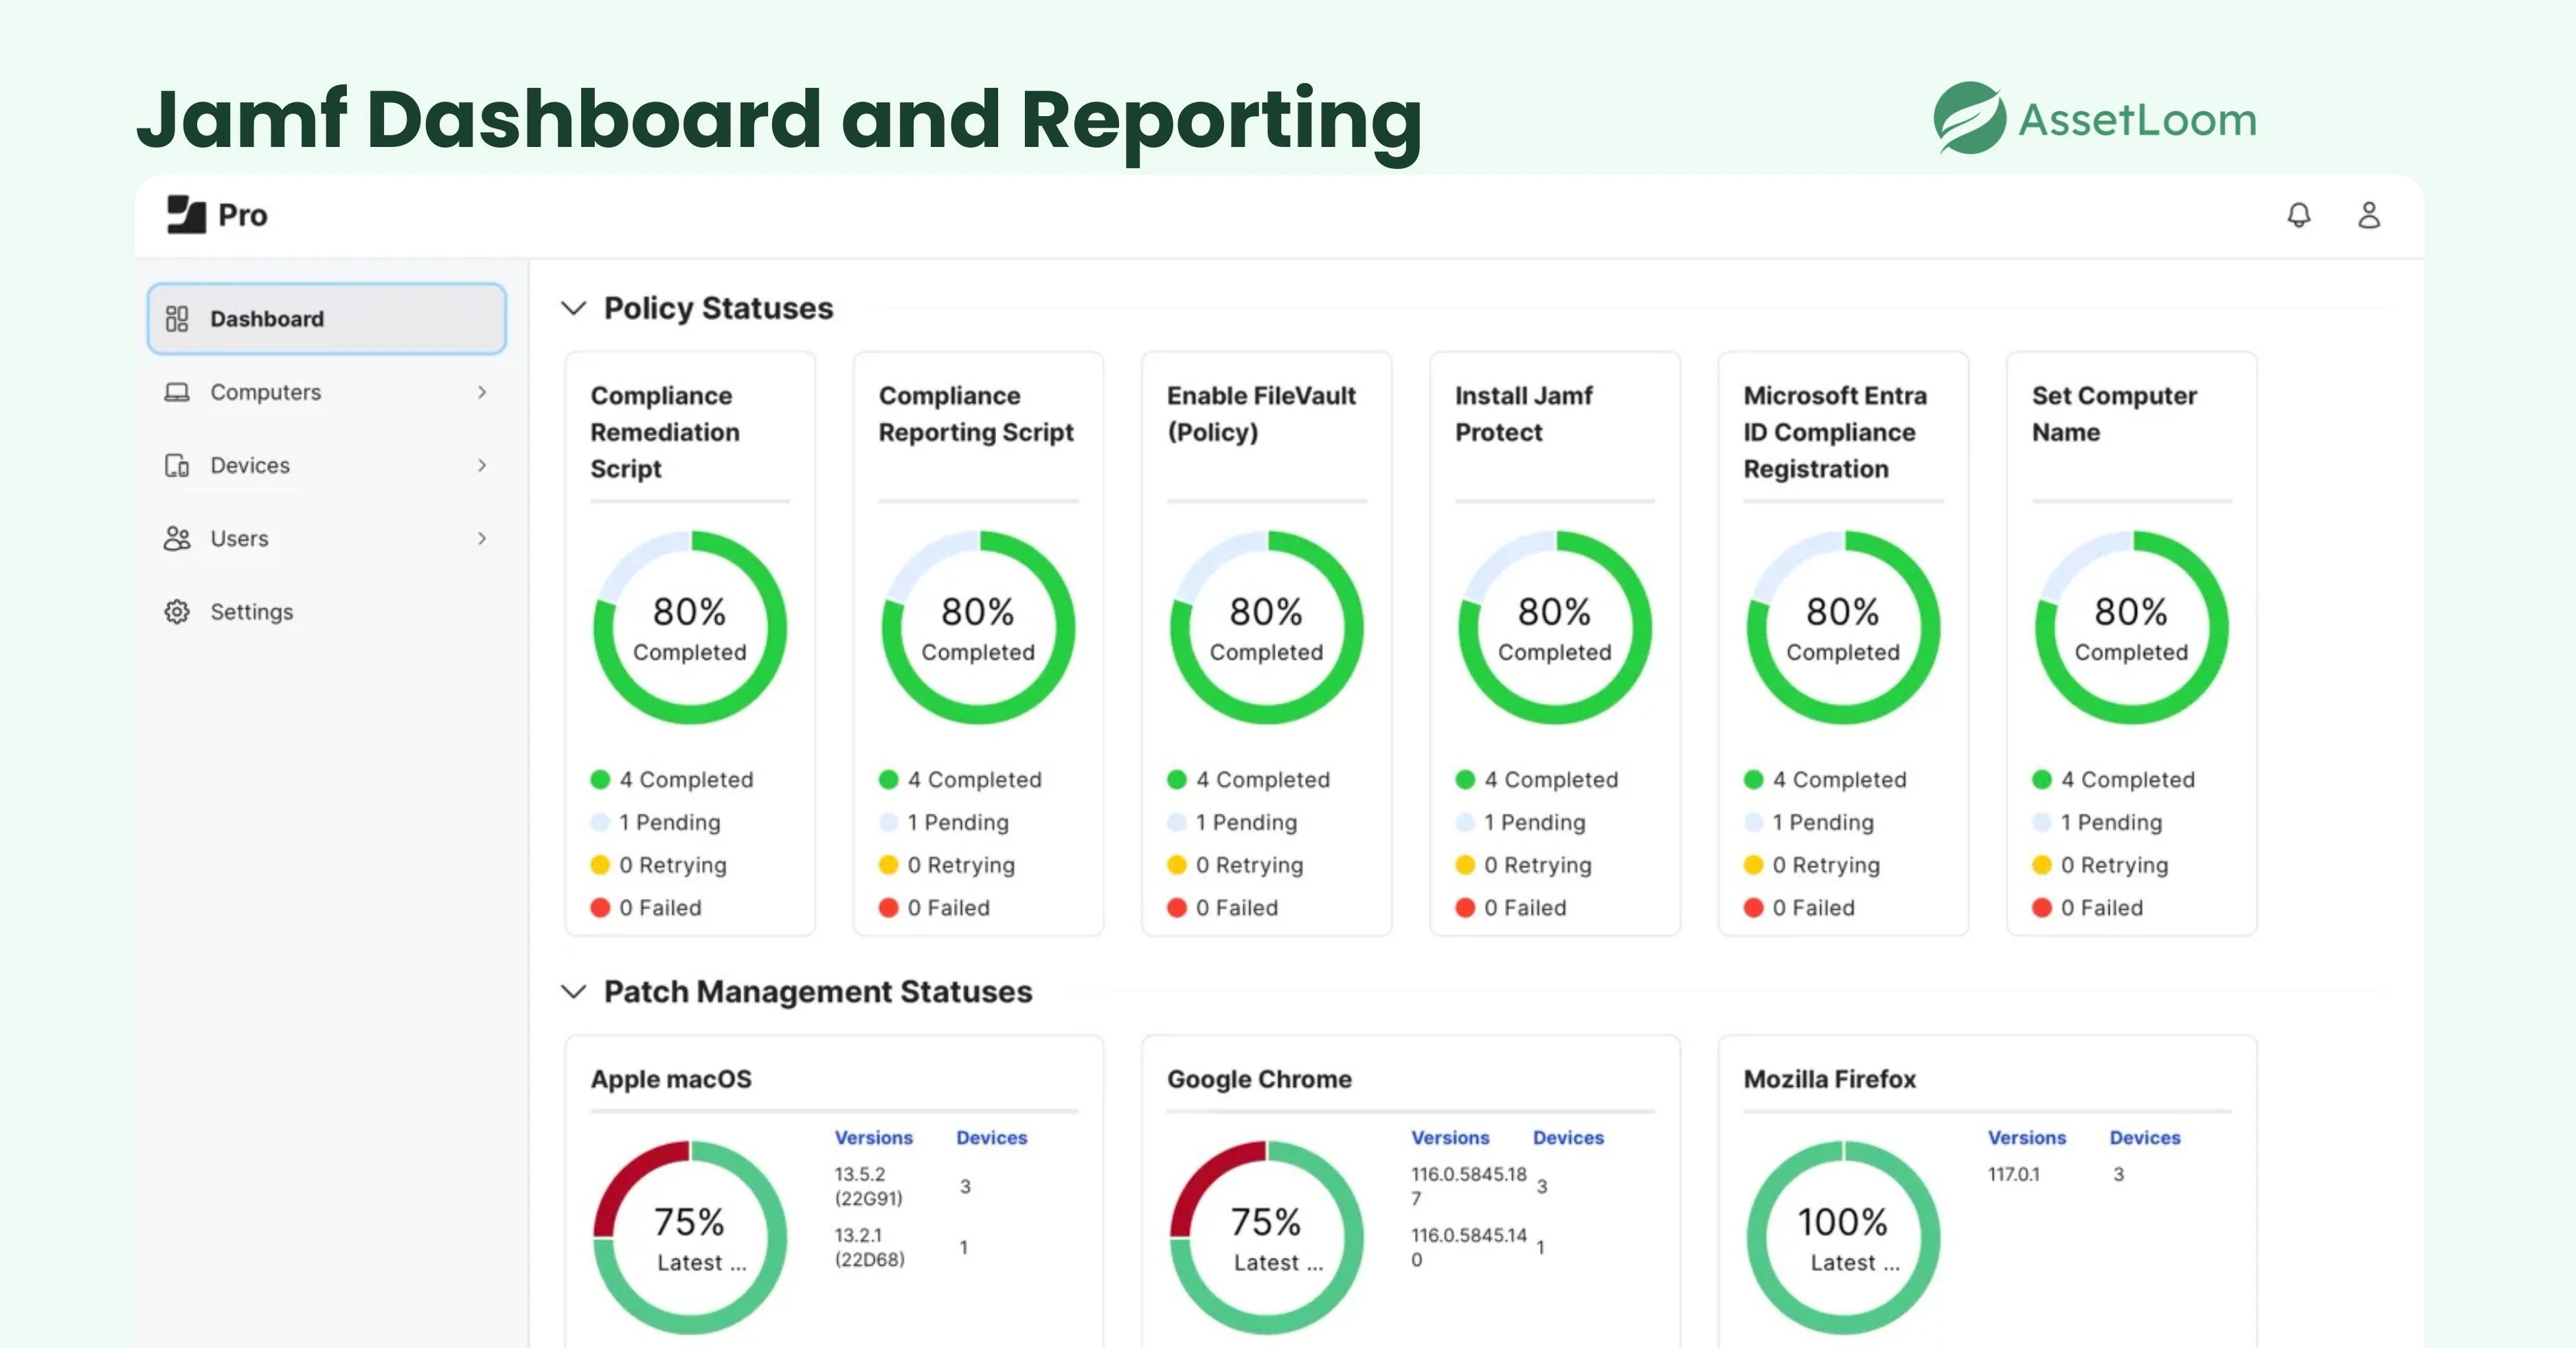Screen dimensions: 2576x1348
Task: Click Versions column header under Apple macOS
Action: 873,1138
